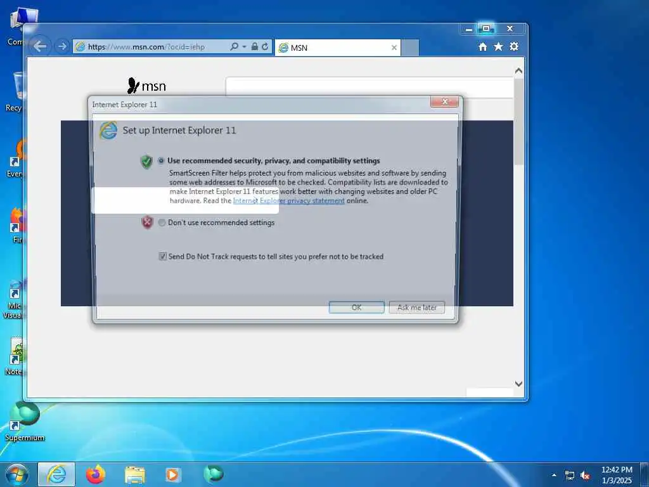The height and width of the screenshot is (487, 649).
Task: Open the Windows Start button
Action: [x=17, y=474]
